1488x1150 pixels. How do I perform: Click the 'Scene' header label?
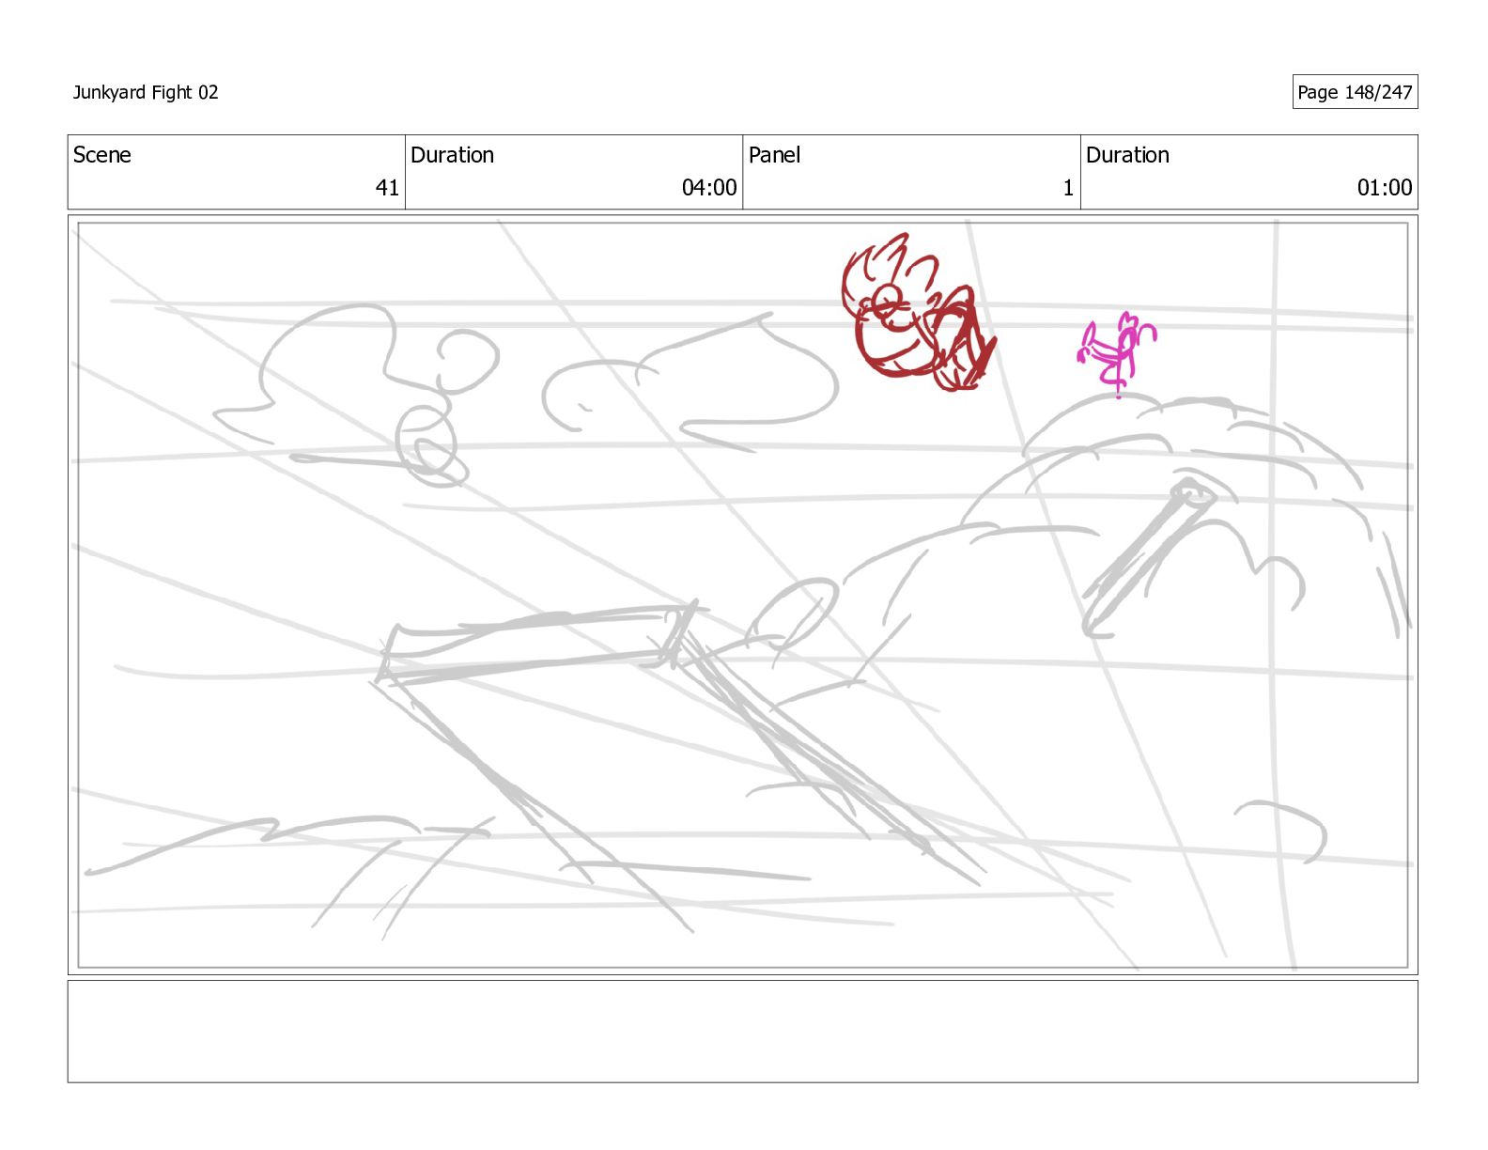point(102,155)
